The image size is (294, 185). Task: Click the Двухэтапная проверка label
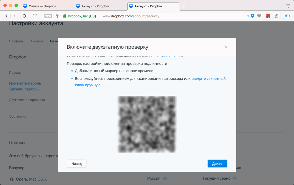(x=27, y=100)
